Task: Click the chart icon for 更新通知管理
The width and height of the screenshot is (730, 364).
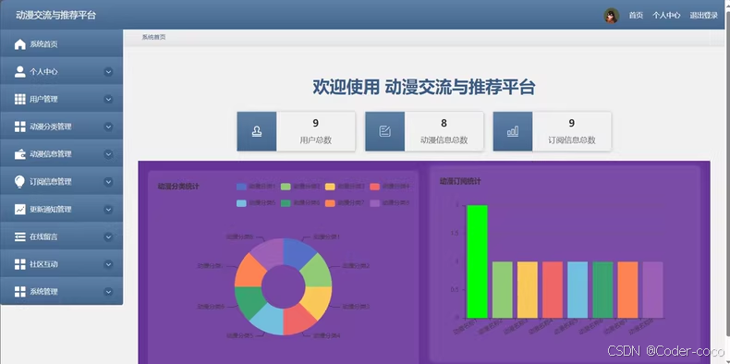Action: [x=20, y=209]
